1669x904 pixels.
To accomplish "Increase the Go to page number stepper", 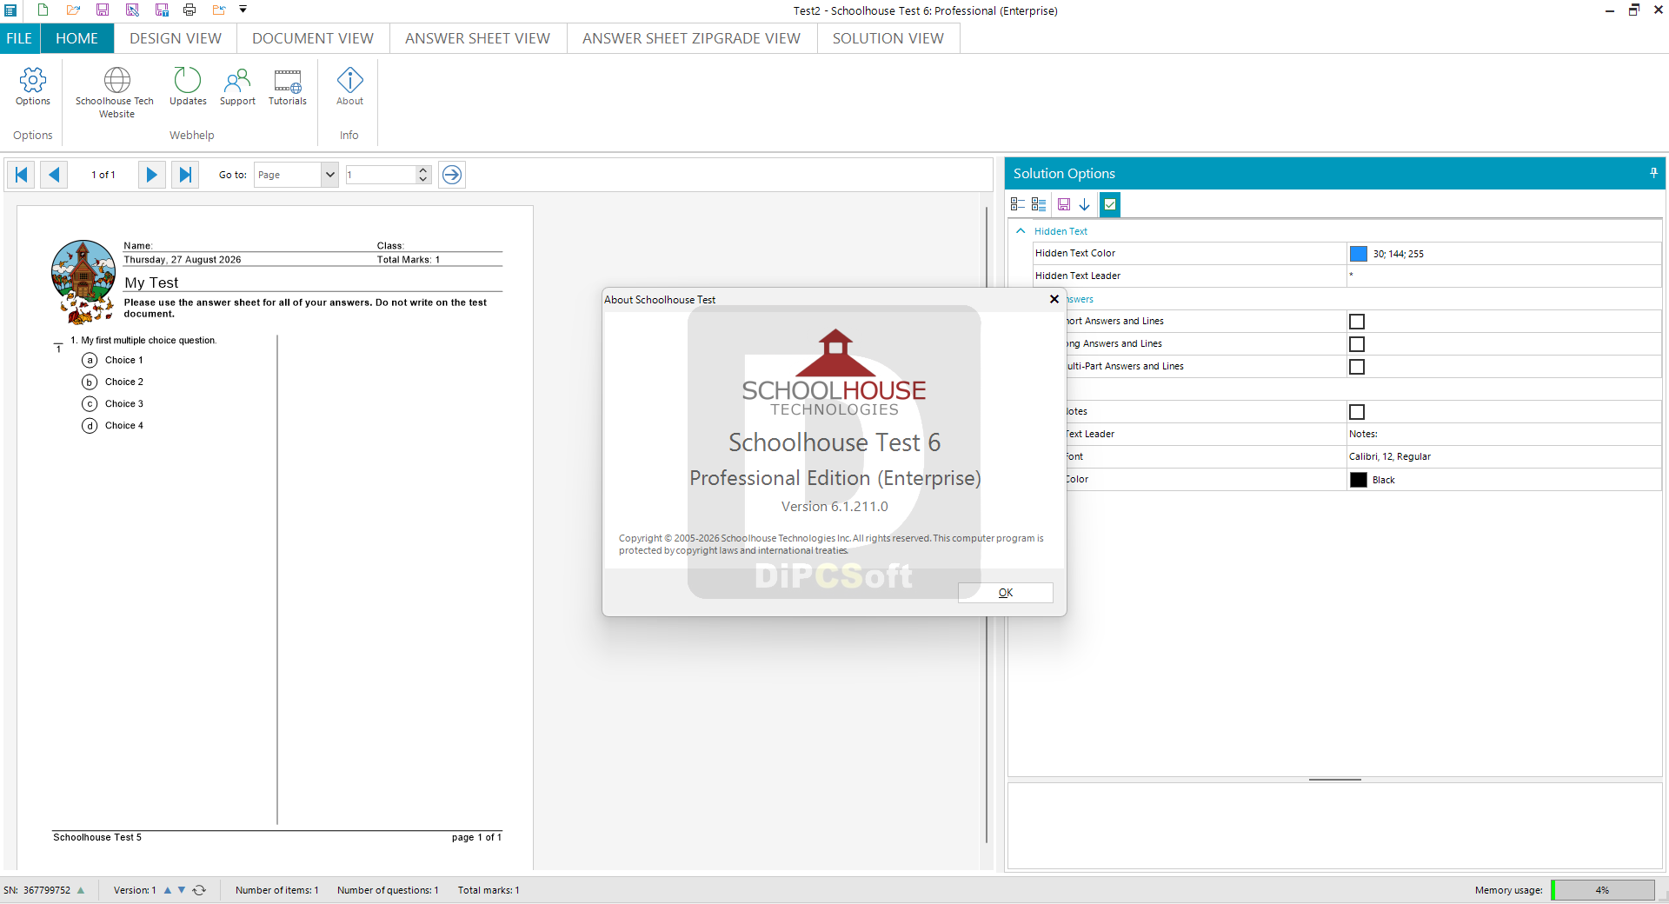I will (423, 170).
